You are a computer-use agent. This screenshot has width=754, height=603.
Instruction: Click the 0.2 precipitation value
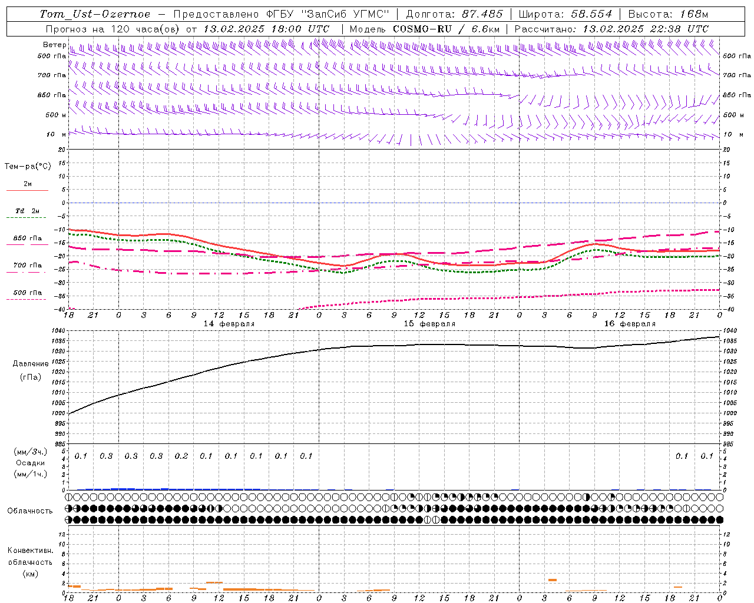pos(181,456)
